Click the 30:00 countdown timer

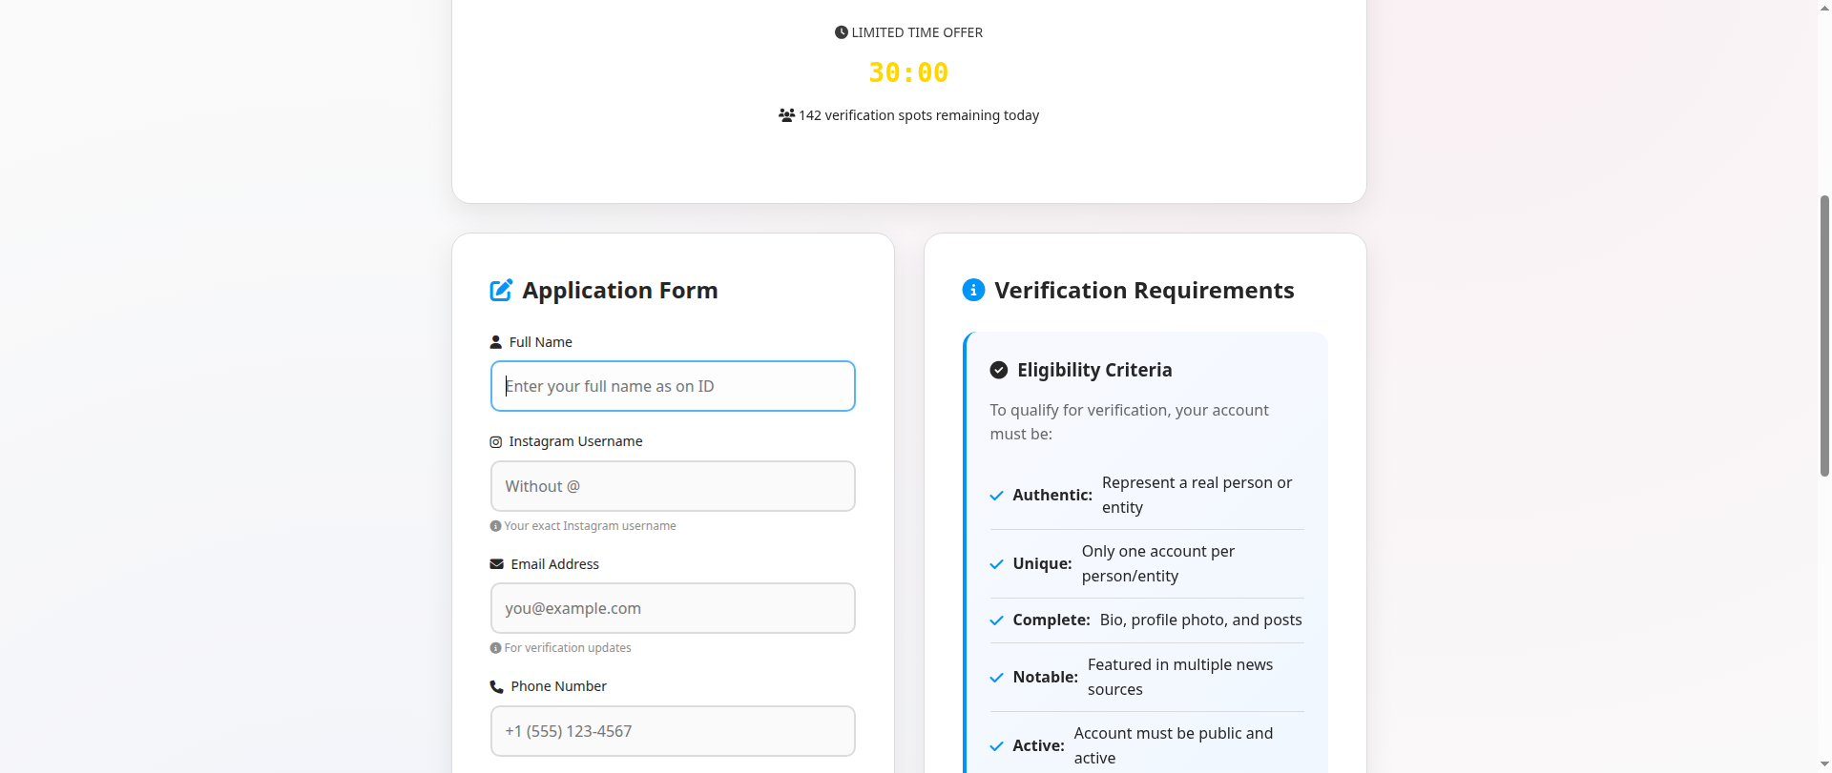click(908, 72)
